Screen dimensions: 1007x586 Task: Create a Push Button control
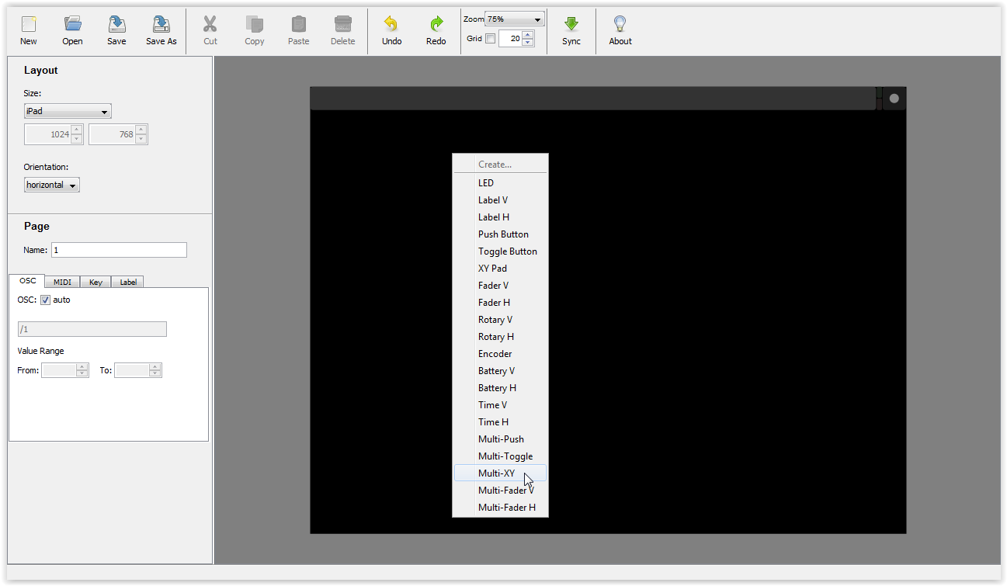500,234
